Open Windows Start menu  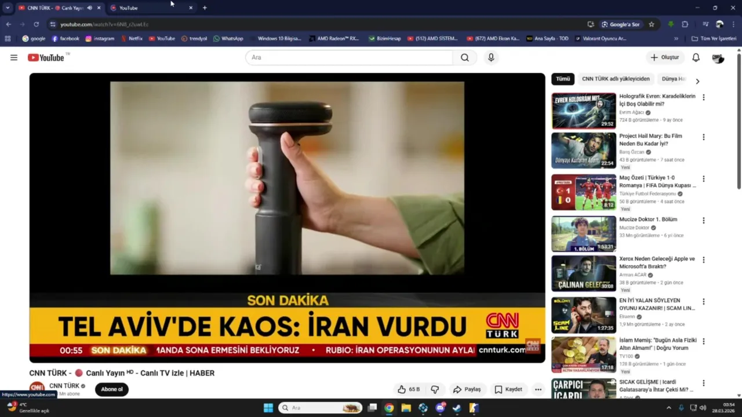pyautogui.click(x=268, y=408)
